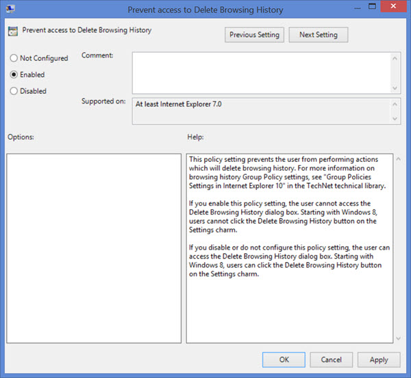Click the 'Supported on:' label
Screen dimensions: 411x378
(103, 102)
